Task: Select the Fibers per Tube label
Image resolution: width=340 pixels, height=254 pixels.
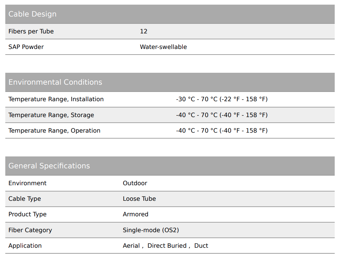Action: click(x=31, y=31)
